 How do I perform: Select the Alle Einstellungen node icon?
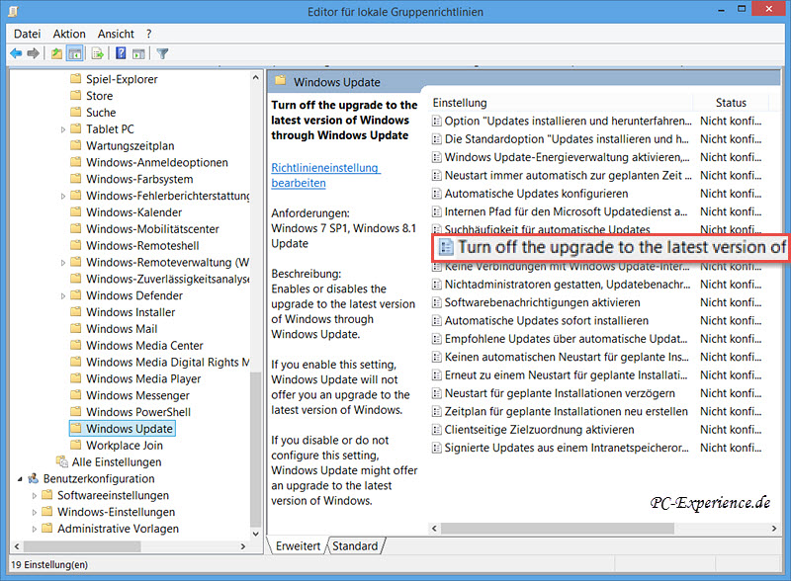62,461
